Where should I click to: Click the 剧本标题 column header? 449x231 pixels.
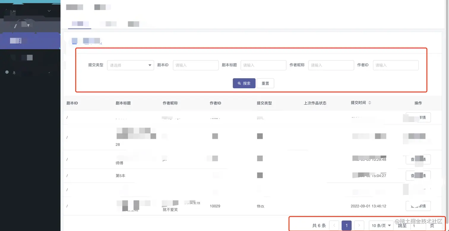[x=123, y=103]
